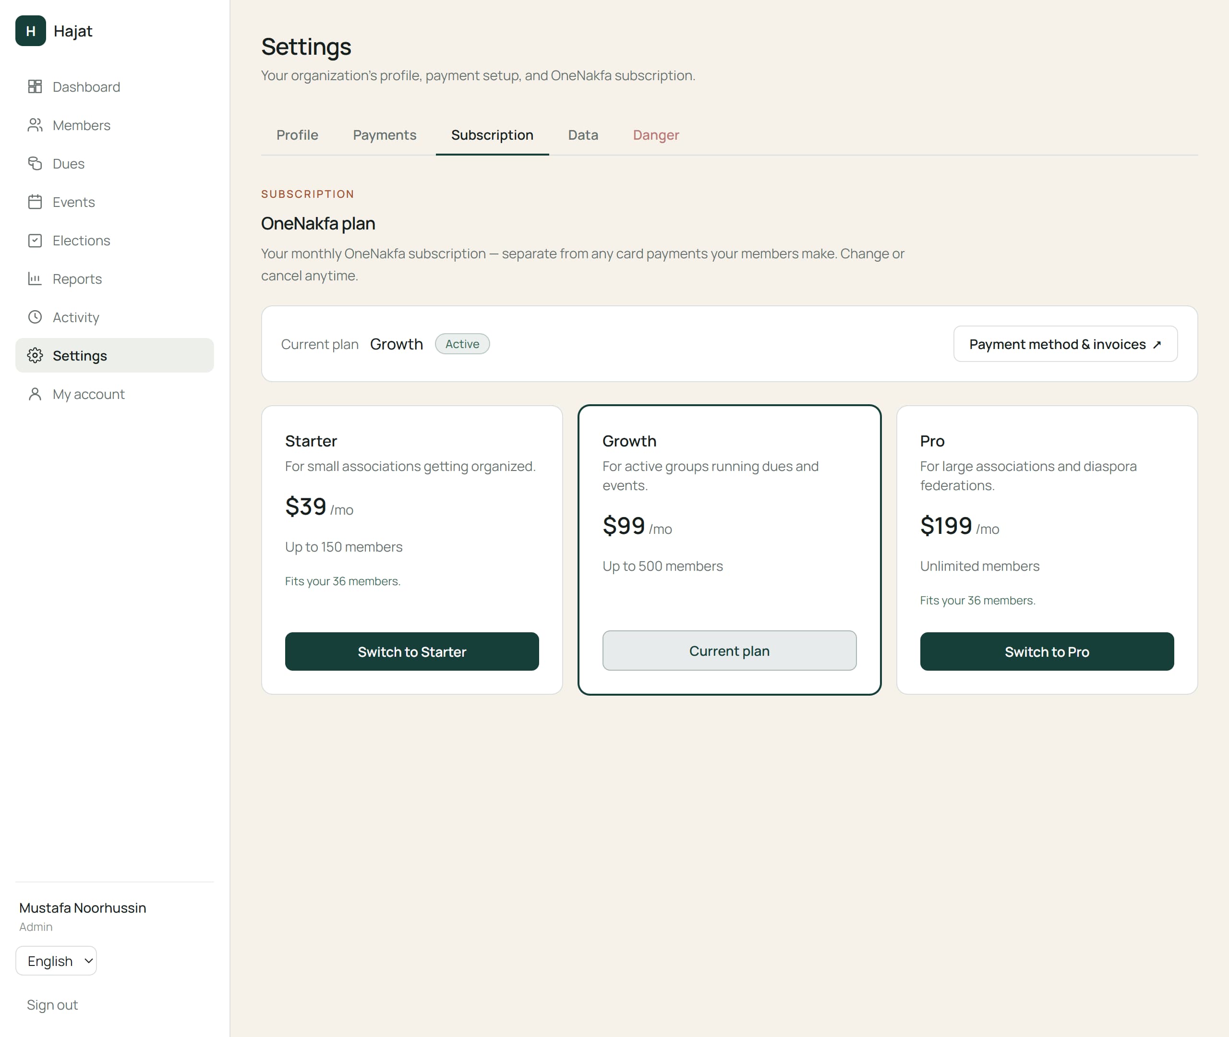Click Switch to Starter button
The height and width of the screenshot is (1037, 1229).
click(412, 651)
